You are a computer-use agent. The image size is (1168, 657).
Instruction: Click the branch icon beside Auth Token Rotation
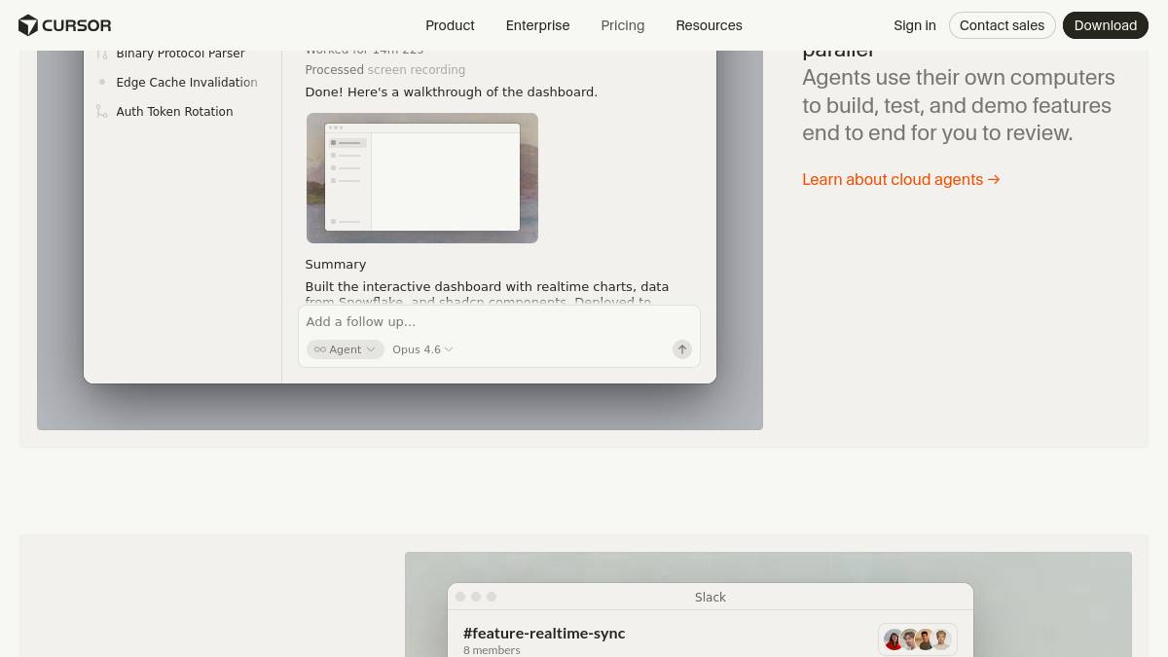pos(101,112)
